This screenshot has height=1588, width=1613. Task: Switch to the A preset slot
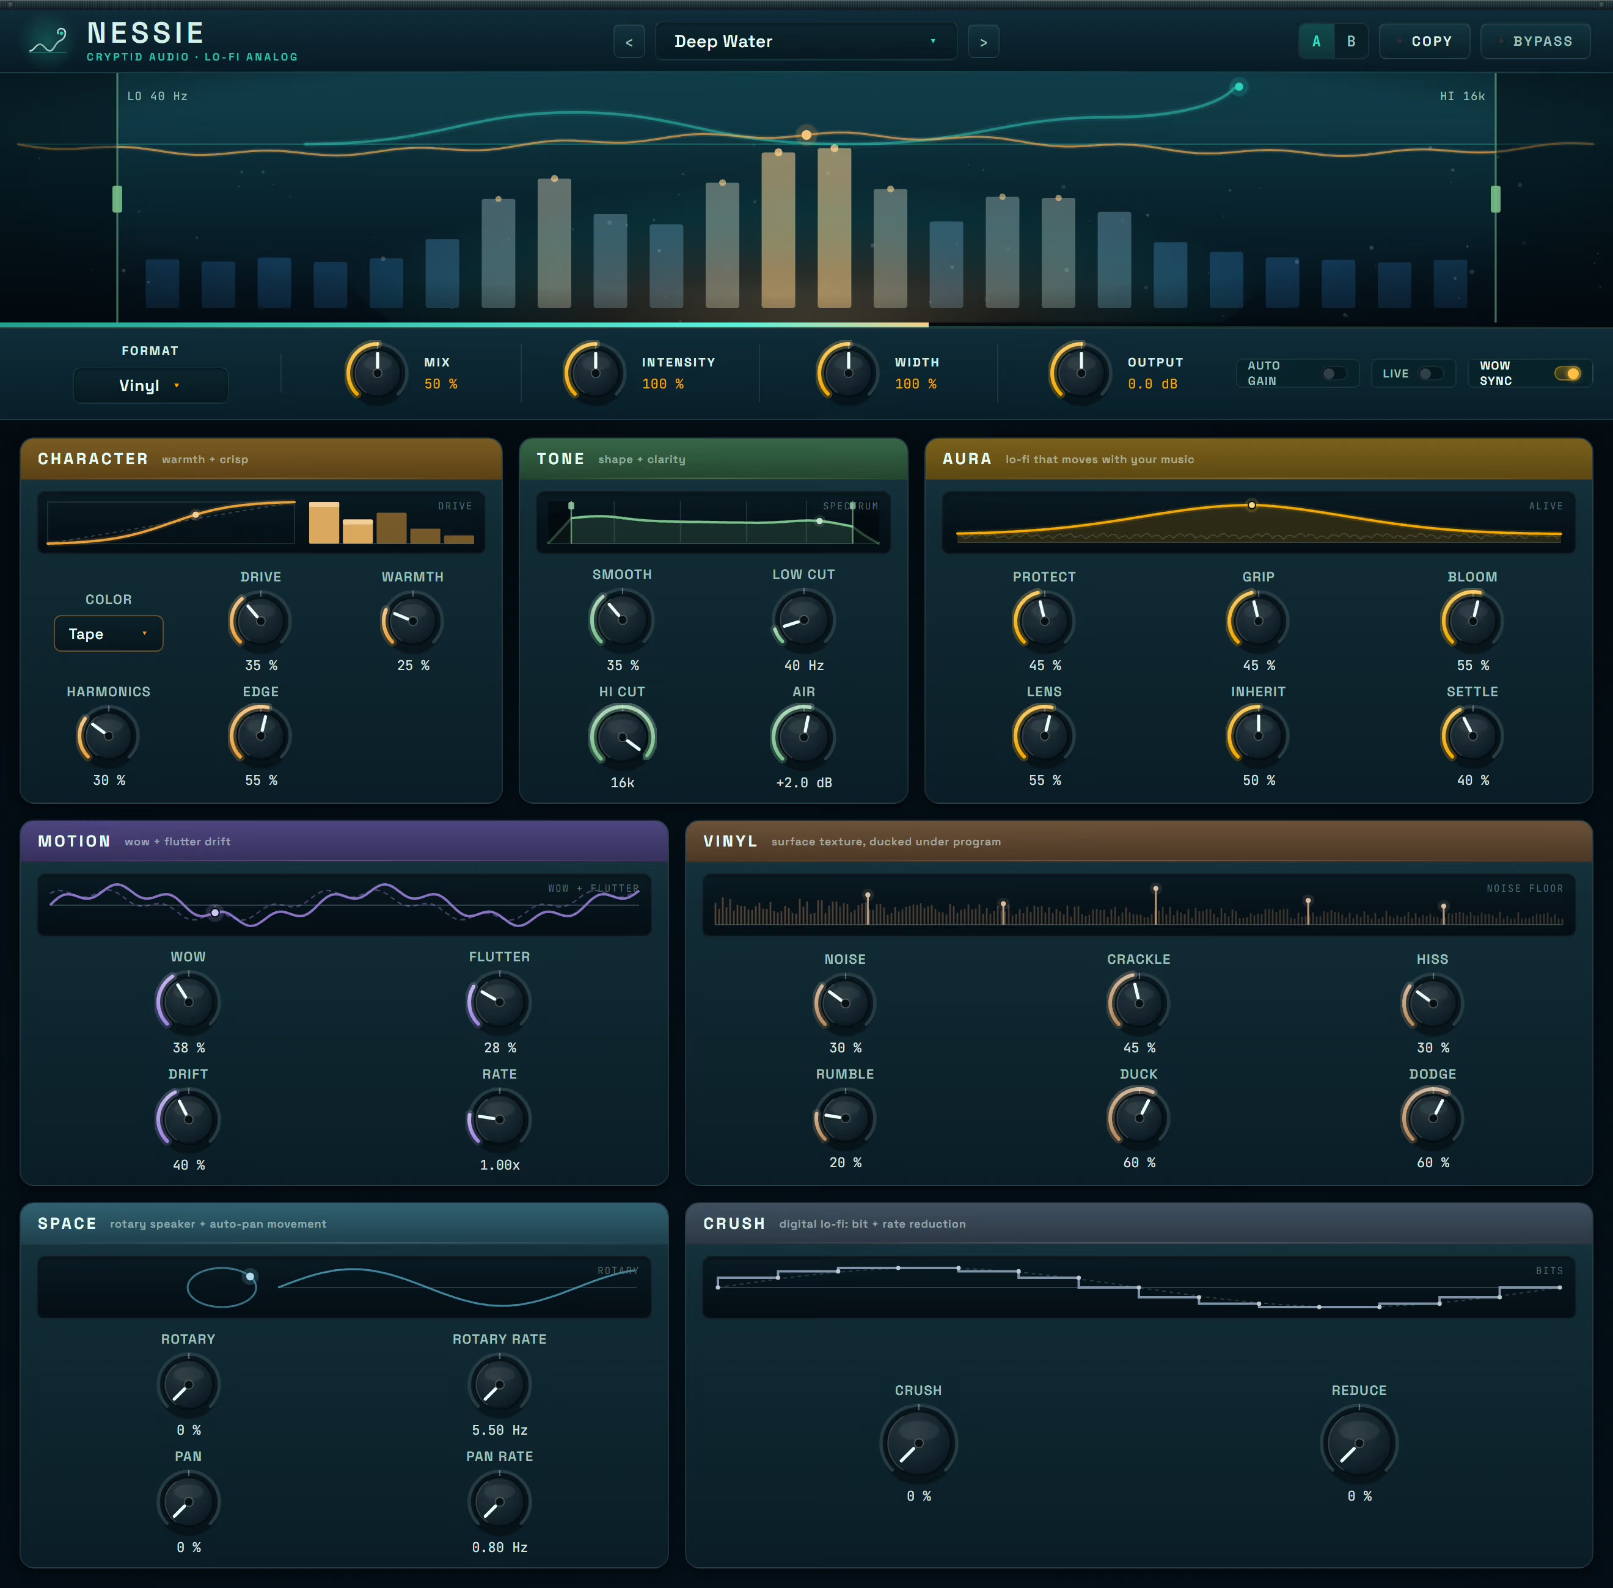[1316, 42]
